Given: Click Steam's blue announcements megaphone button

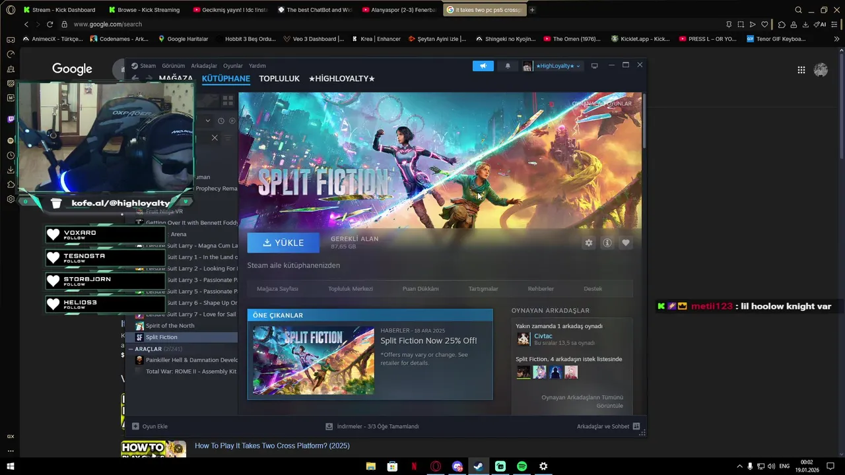Looking at the screenshot, I should (483, 66).
